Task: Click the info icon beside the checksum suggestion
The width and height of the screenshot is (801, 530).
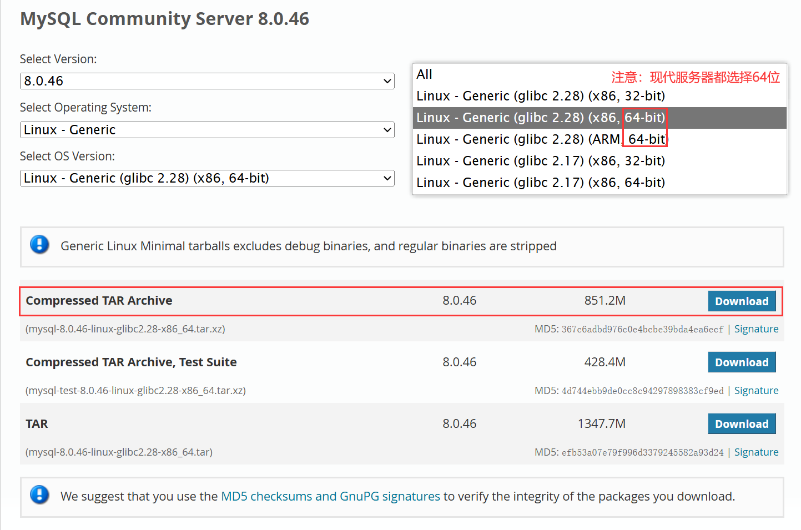Action: 39,494
